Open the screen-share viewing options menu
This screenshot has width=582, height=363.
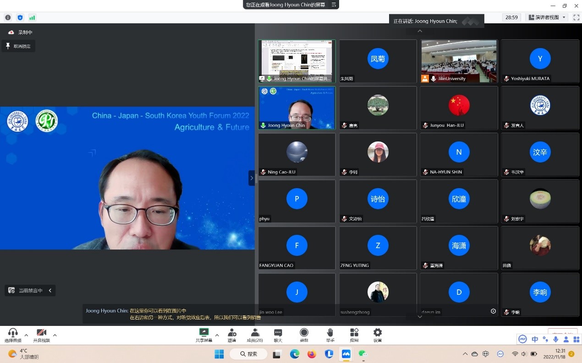tap(334, 5)
